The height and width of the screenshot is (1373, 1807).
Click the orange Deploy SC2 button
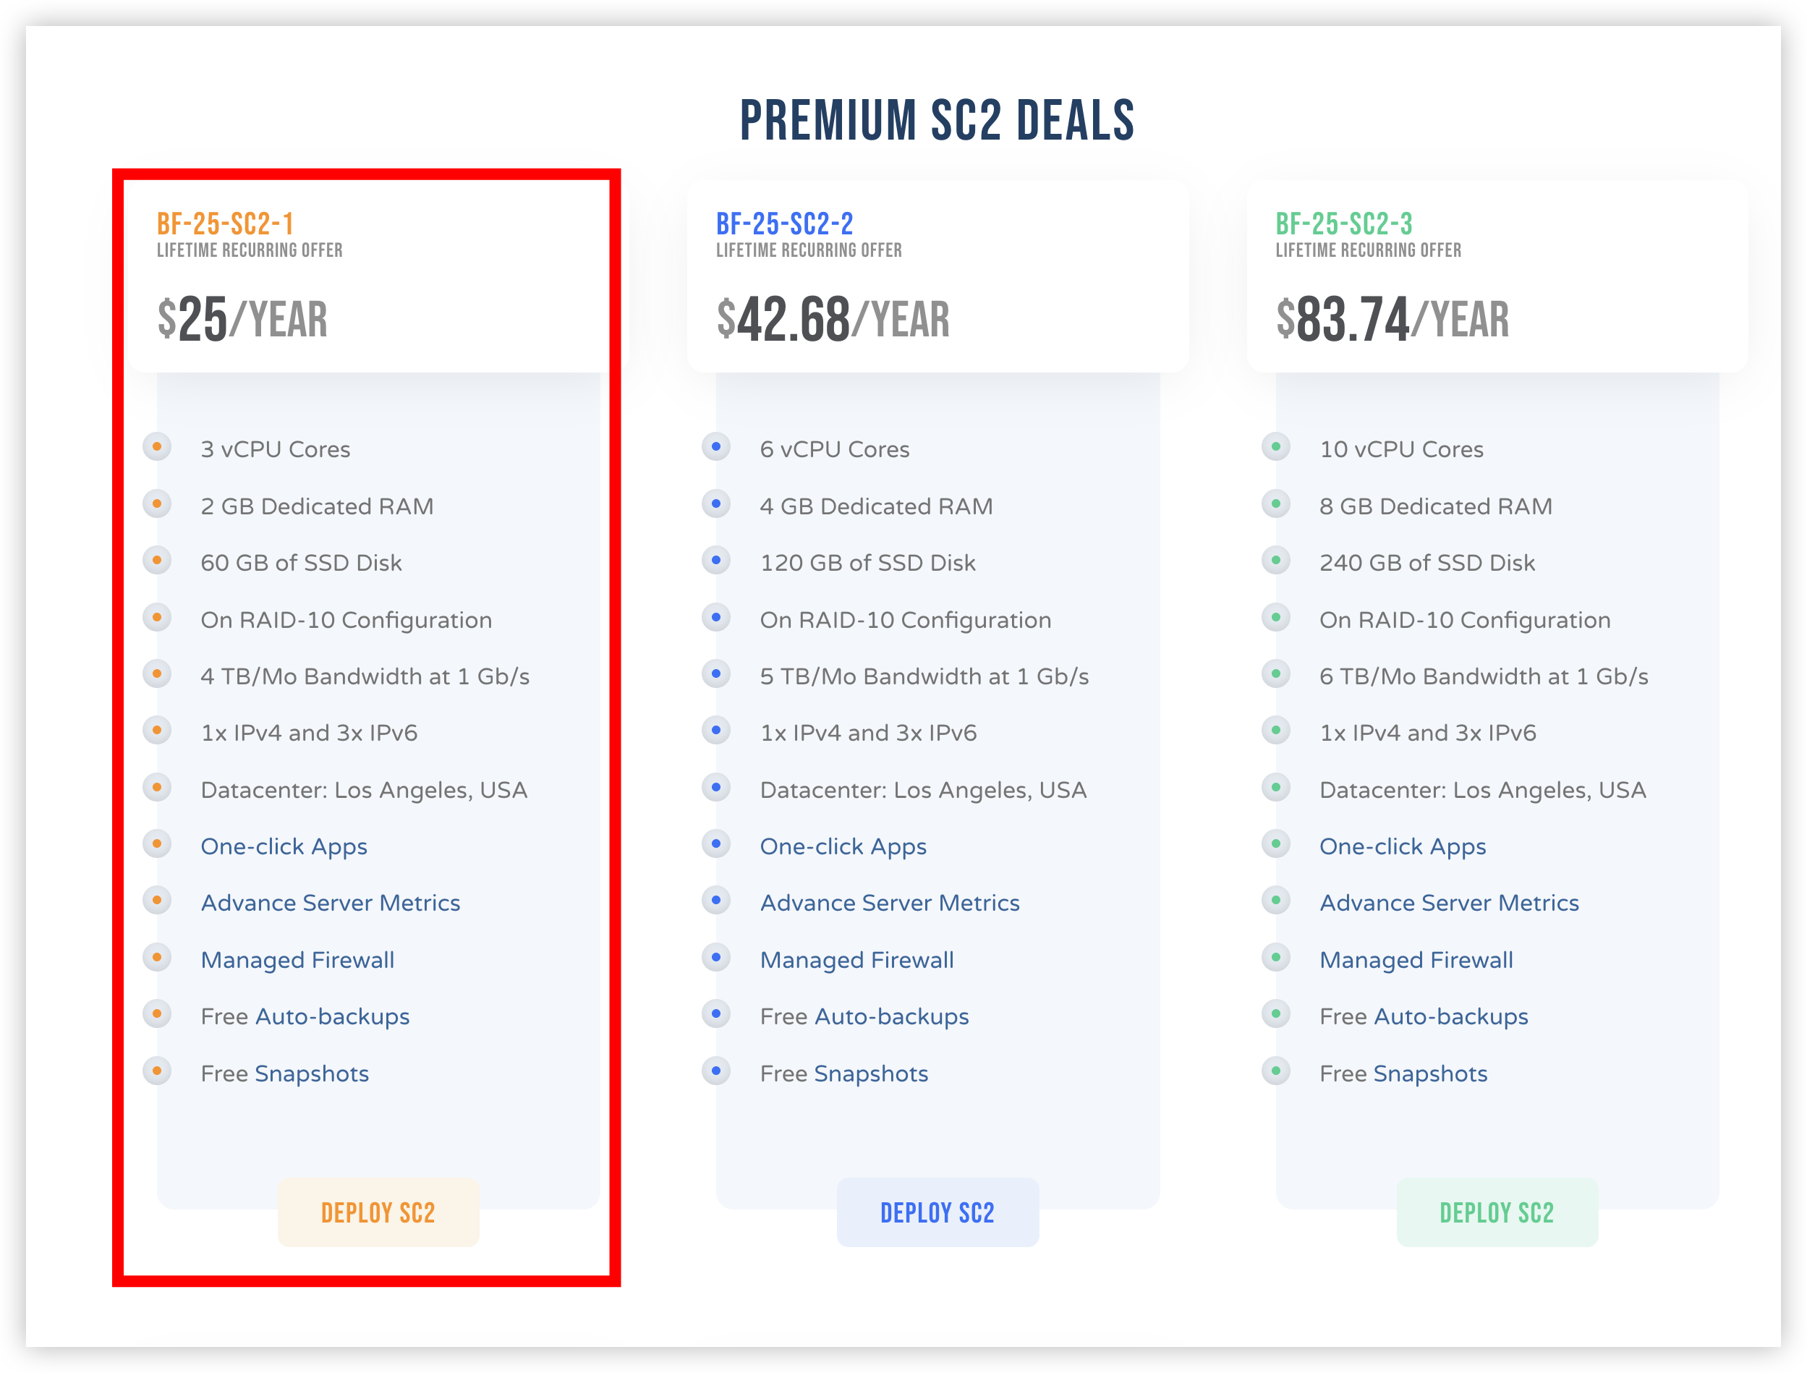pyautogui.click(x=378, y=1212)
